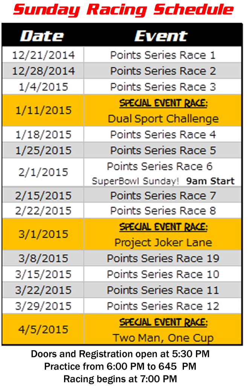Click the 12/21/2014 date cell

[43, 55]
